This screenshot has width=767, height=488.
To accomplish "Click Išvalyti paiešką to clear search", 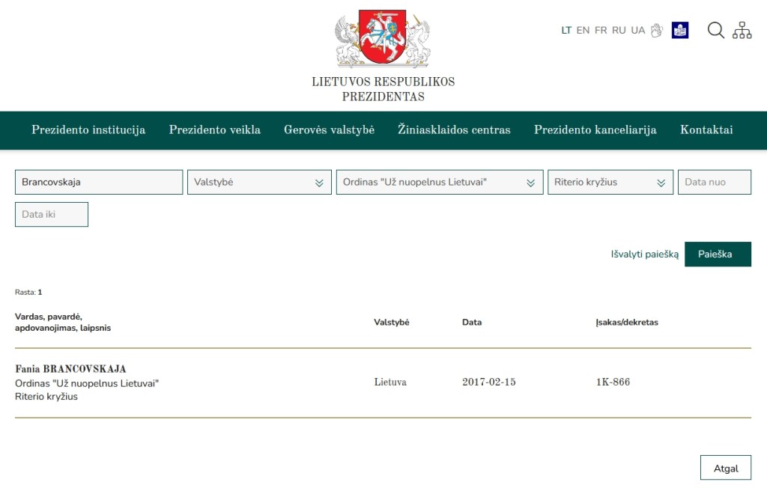I will pos(644,254).
